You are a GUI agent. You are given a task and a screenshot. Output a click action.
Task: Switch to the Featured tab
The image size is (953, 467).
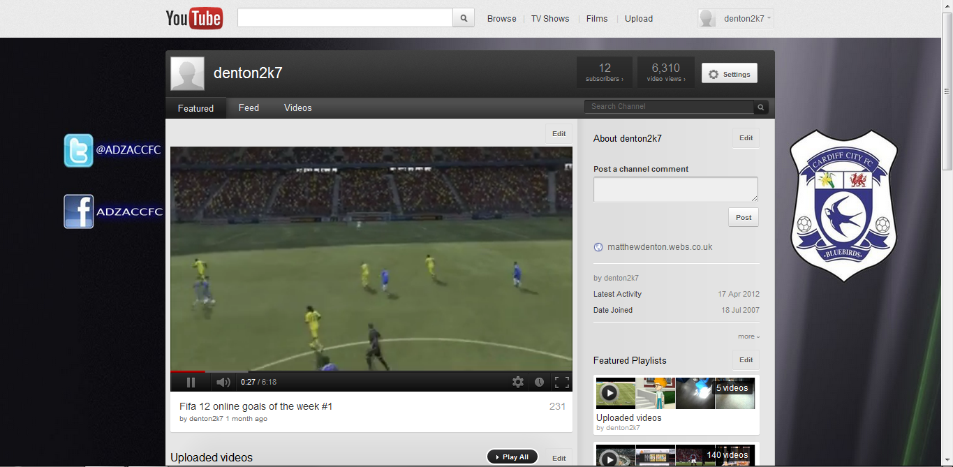coord(195,108)
